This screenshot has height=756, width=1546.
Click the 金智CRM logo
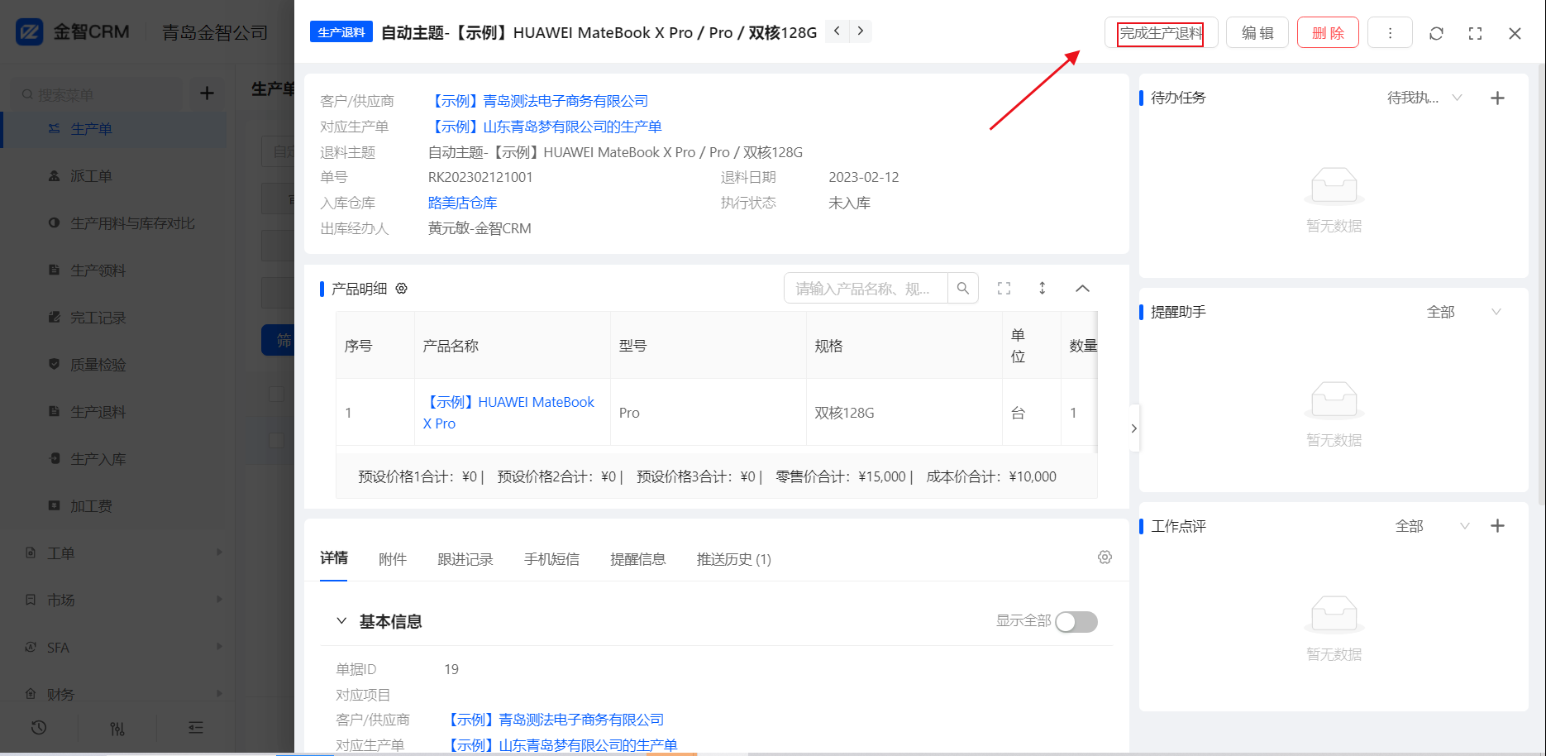tap(73, 32)
